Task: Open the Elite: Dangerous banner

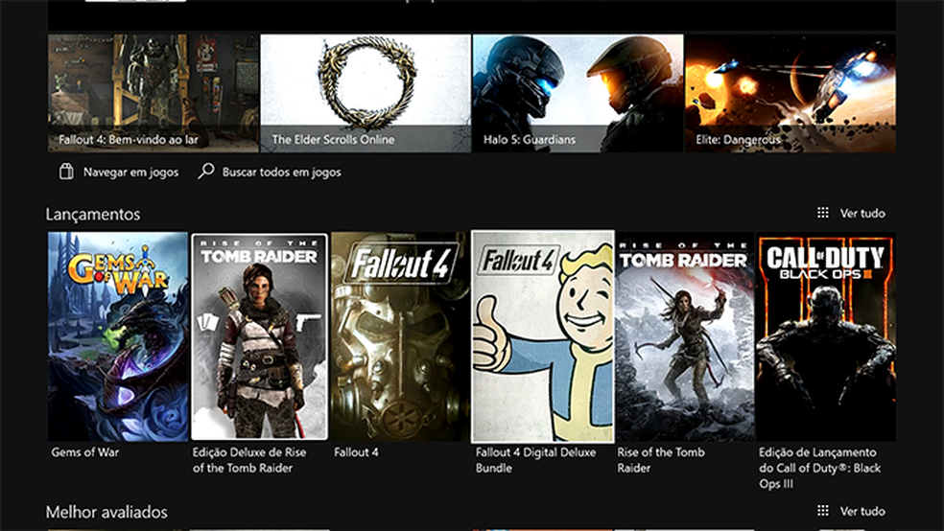Action: click(791, 93)
